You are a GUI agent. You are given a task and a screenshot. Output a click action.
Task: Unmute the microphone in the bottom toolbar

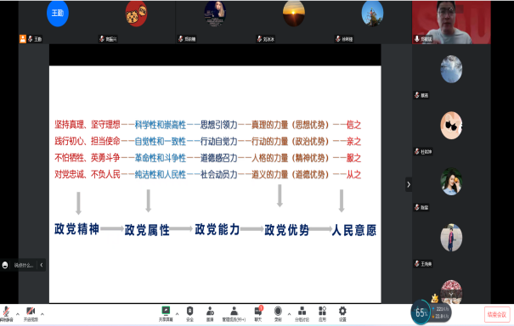point(6,314)
